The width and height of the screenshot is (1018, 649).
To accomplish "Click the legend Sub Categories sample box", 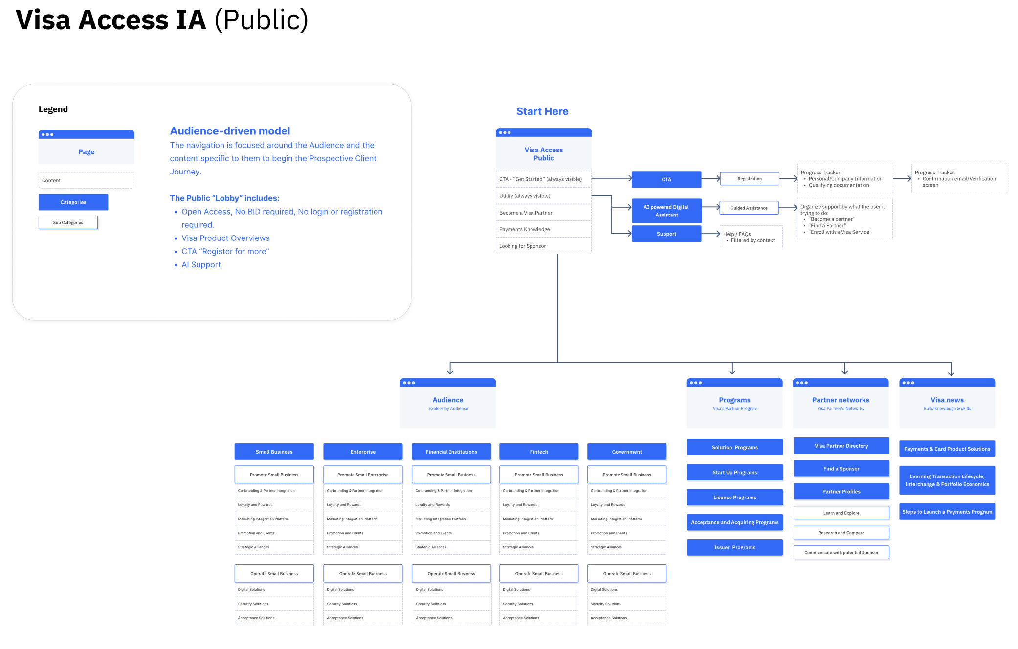I will point(68,222).
